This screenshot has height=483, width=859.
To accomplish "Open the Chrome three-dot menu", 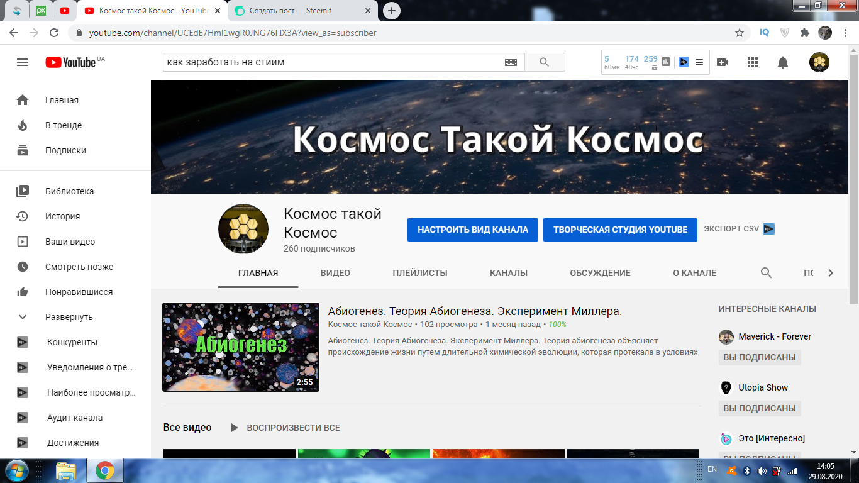I will click(x=844, y=33).
